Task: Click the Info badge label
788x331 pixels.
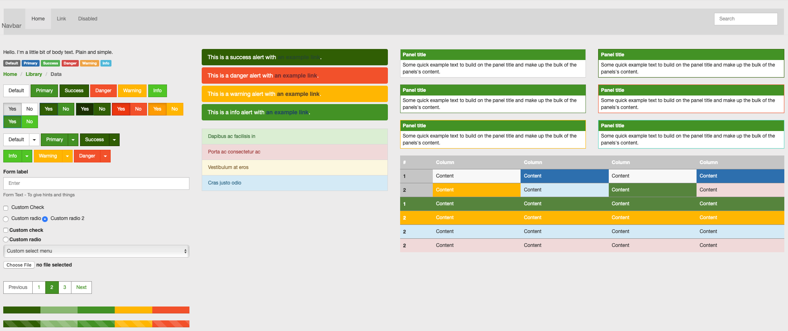Action: click(106, 63)
